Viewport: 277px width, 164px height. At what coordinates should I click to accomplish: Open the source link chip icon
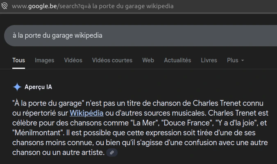[x=111, y=153]
